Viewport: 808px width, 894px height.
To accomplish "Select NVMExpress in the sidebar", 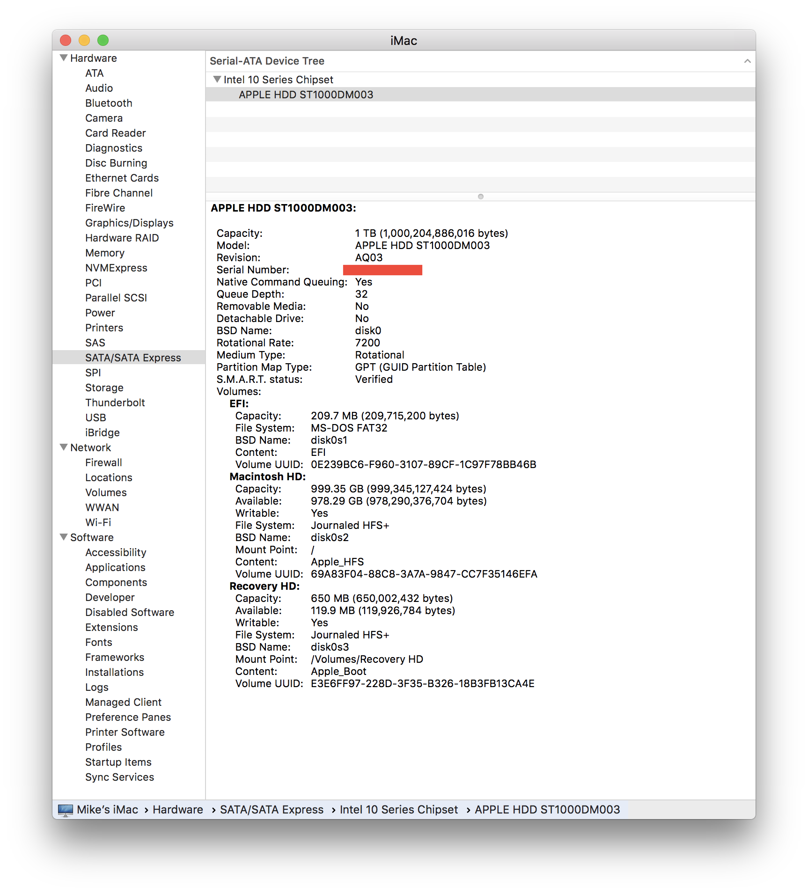I will click(x=116, y=268).
